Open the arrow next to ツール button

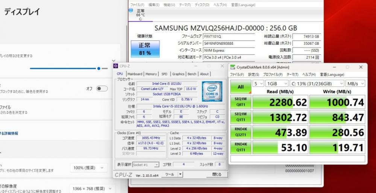pos(180,175)
